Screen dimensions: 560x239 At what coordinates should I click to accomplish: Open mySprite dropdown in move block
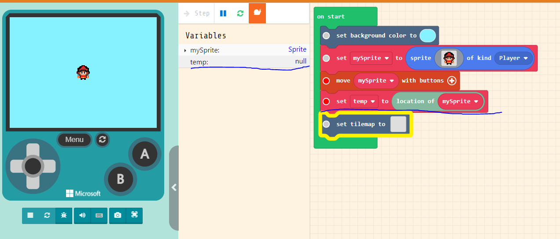point(376,81)
